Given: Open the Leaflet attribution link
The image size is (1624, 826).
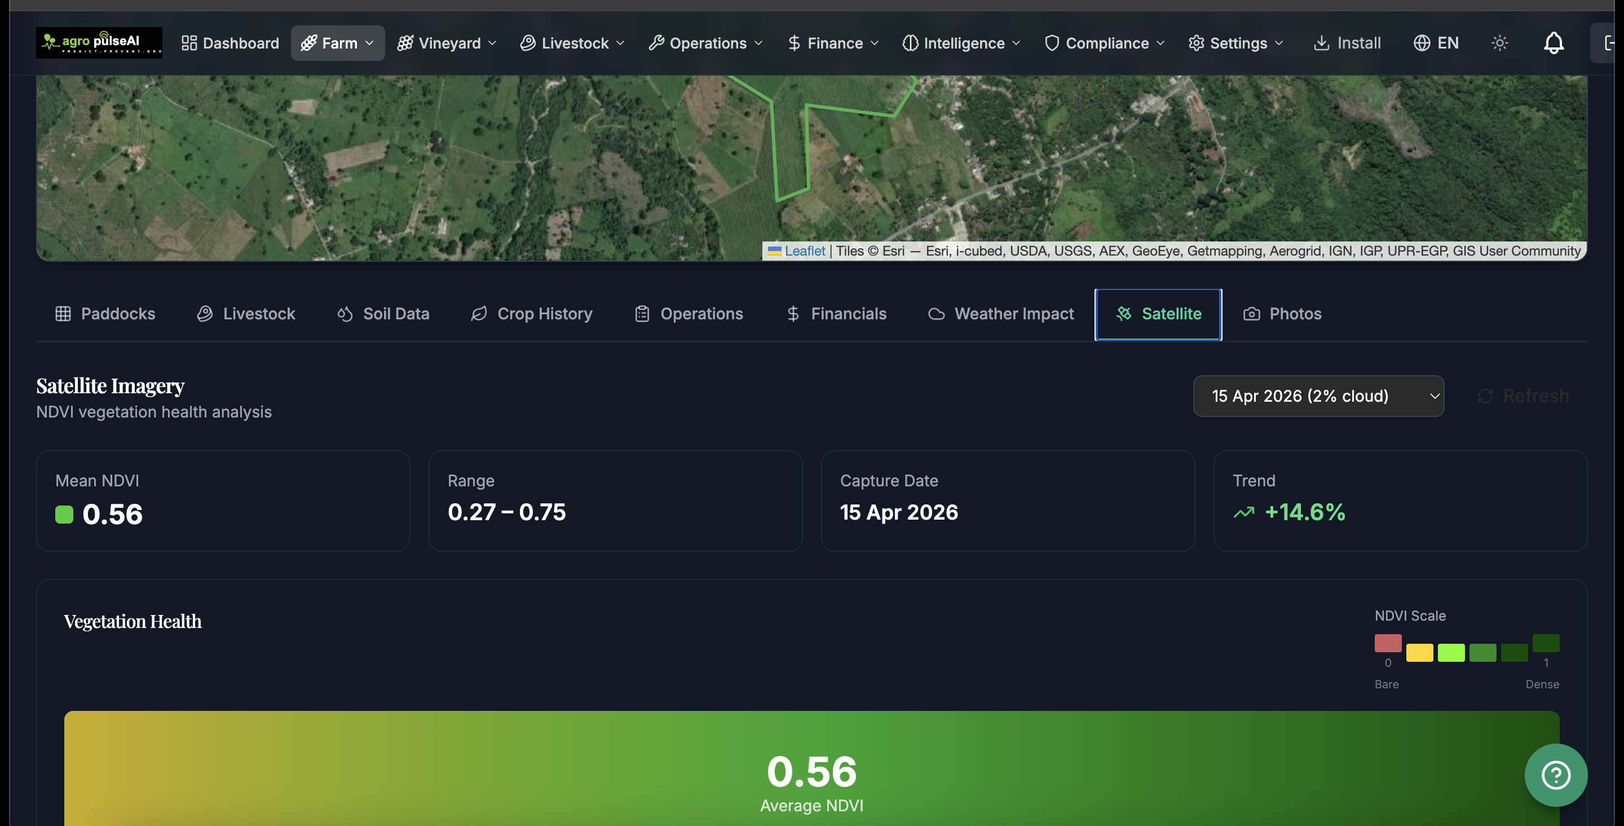Looking at the screenshot, I should [805, 251].
